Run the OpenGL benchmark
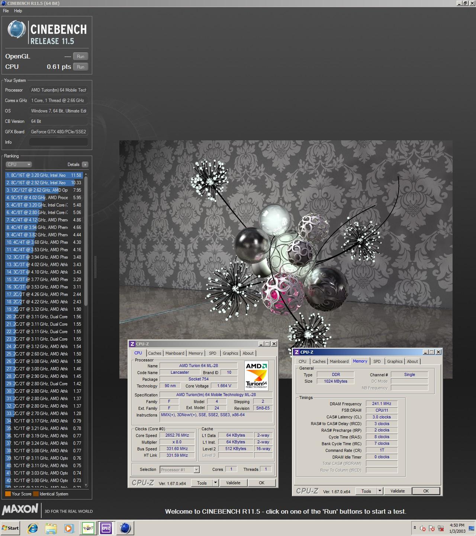476x536 pixels. click(80, 56)
